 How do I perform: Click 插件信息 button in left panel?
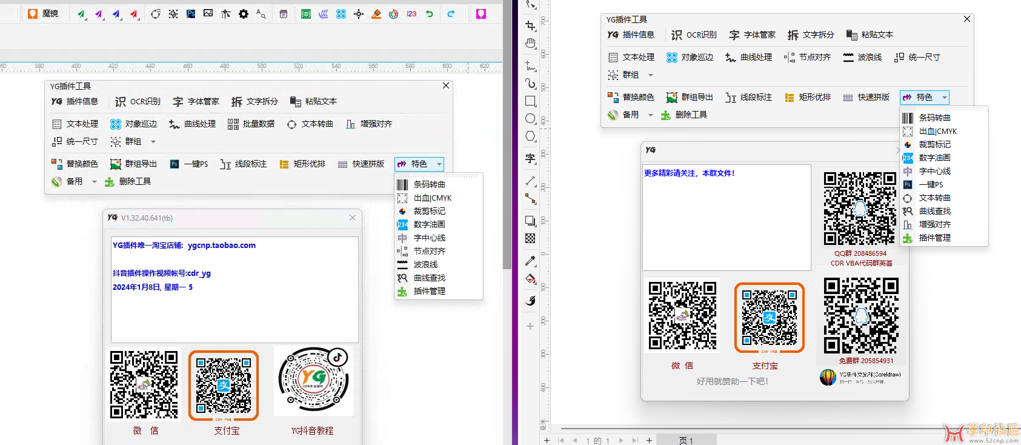(75, 102)
